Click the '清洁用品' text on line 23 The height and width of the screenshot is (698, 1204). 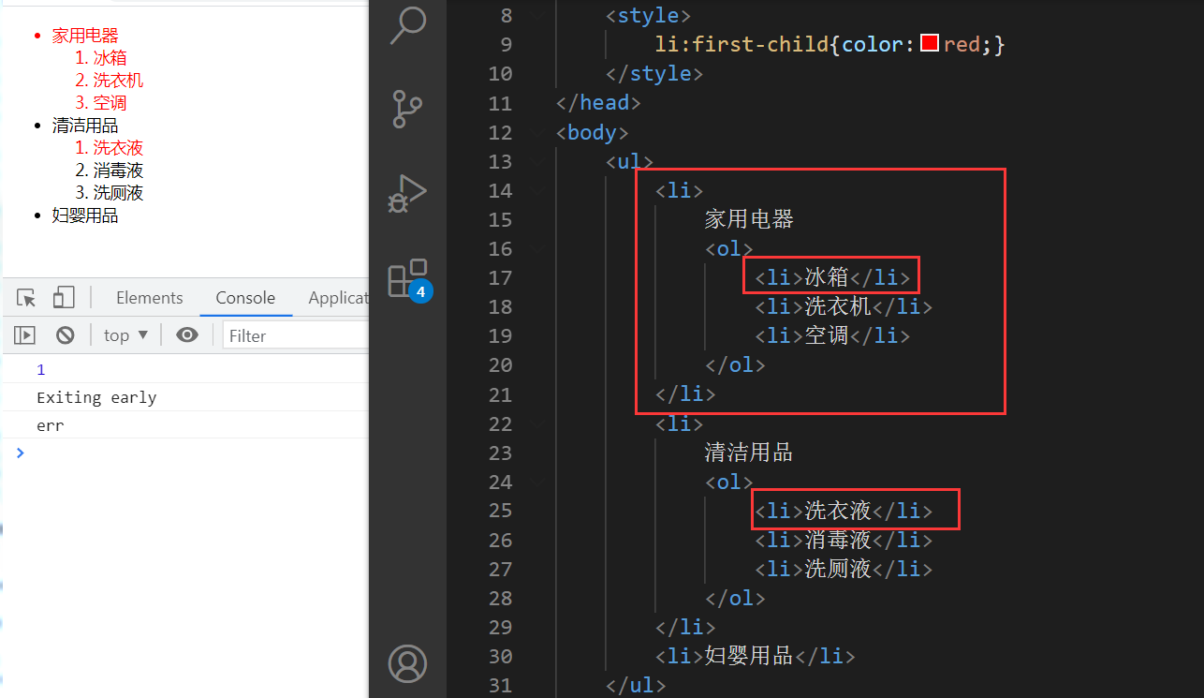pyautogui.click(x=749, y=453)
